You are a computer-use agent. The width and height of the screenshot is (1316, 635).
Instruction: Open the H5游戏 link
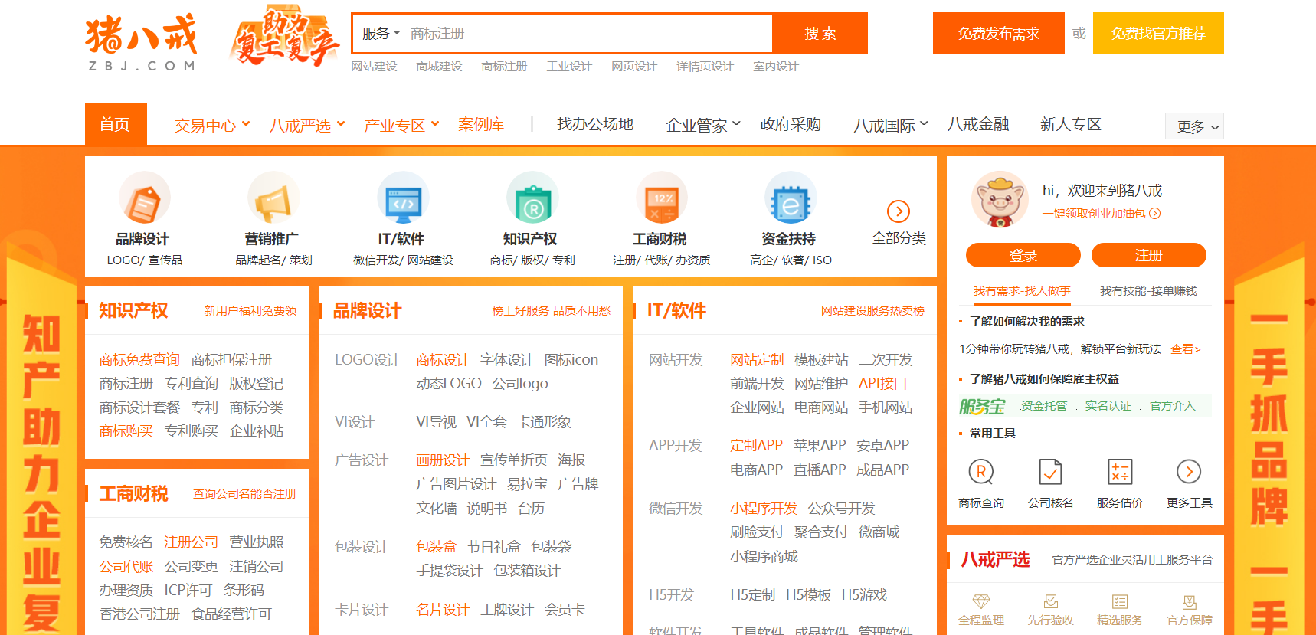point(864,595)
